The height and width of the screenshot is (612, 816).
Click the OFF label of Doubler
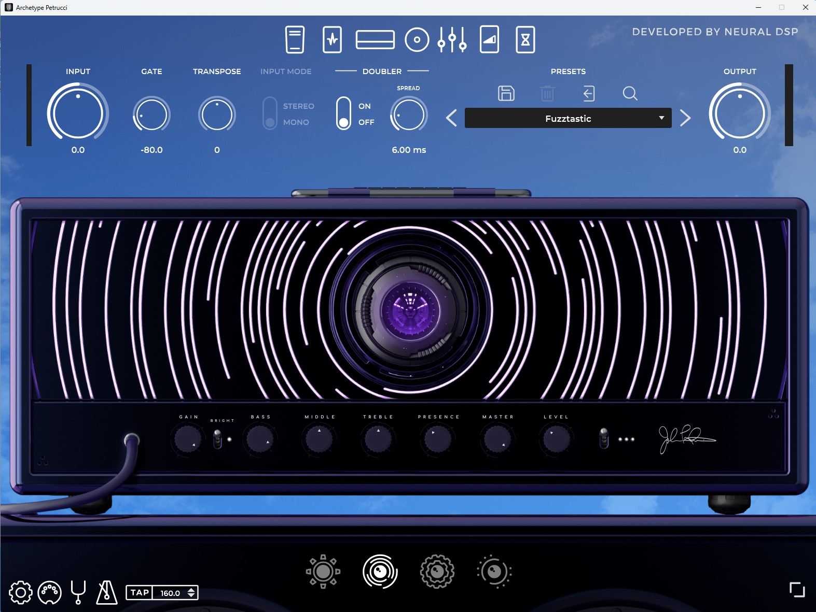coord(366,122)
